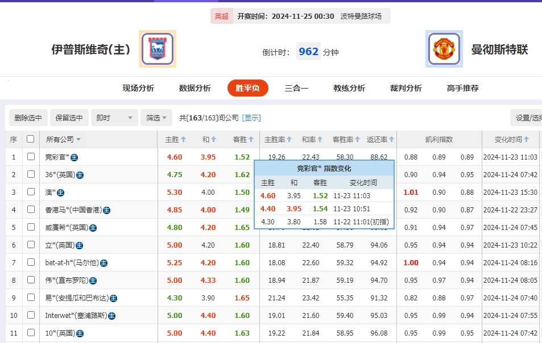Click the 主 icon next to 威廉希尔*(英国)

coord(93,227)
